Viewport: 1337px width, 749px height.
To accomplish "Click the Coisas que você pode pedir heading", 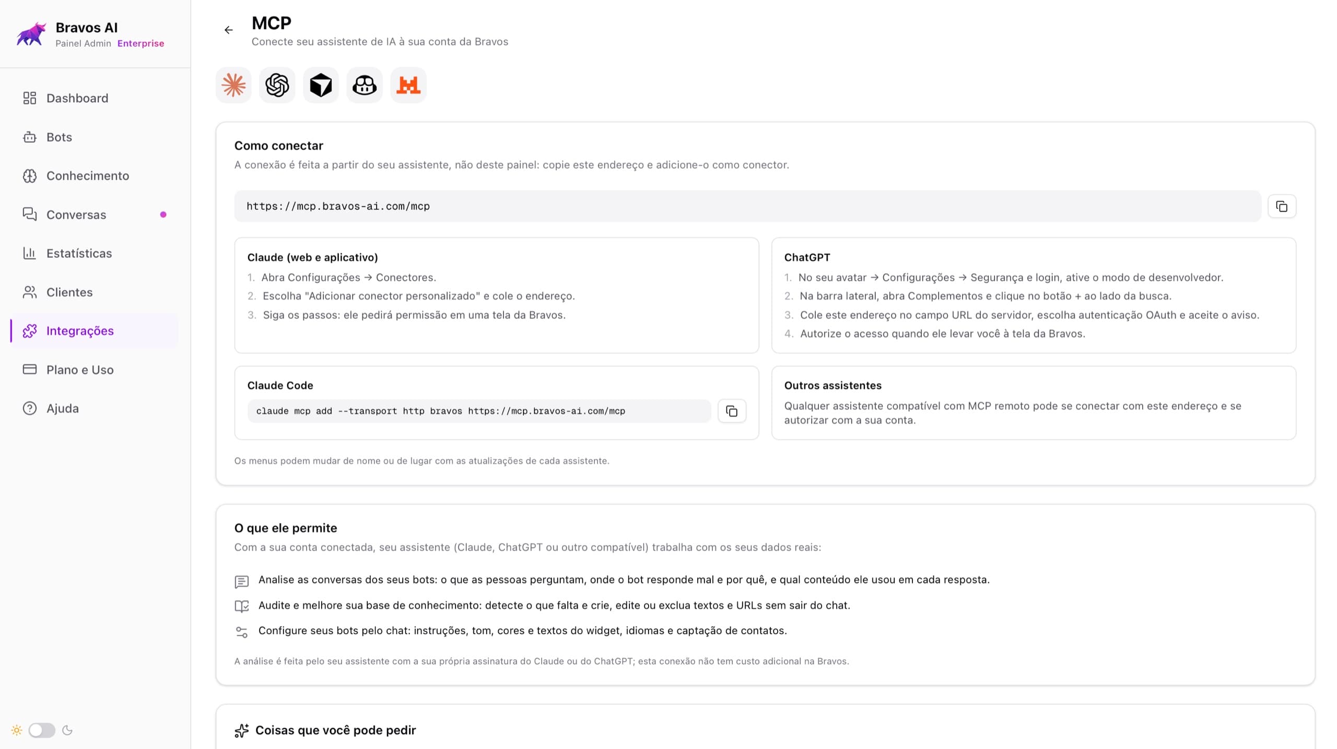I will [335, 730].
